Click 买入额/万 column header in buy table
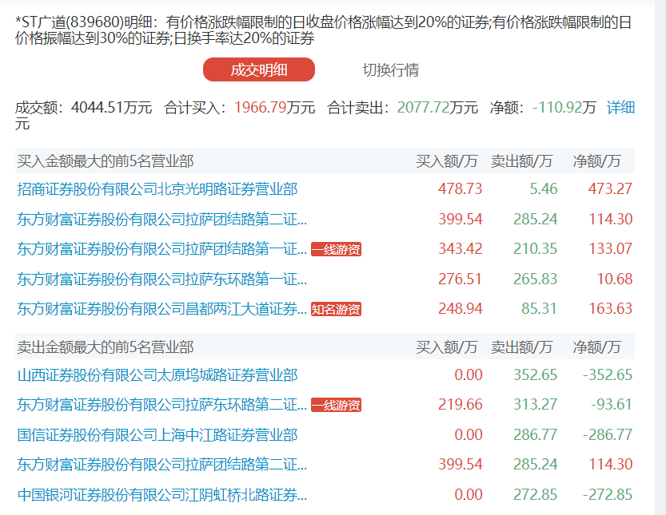Screen dimensions: 666x515 point(447,161)
